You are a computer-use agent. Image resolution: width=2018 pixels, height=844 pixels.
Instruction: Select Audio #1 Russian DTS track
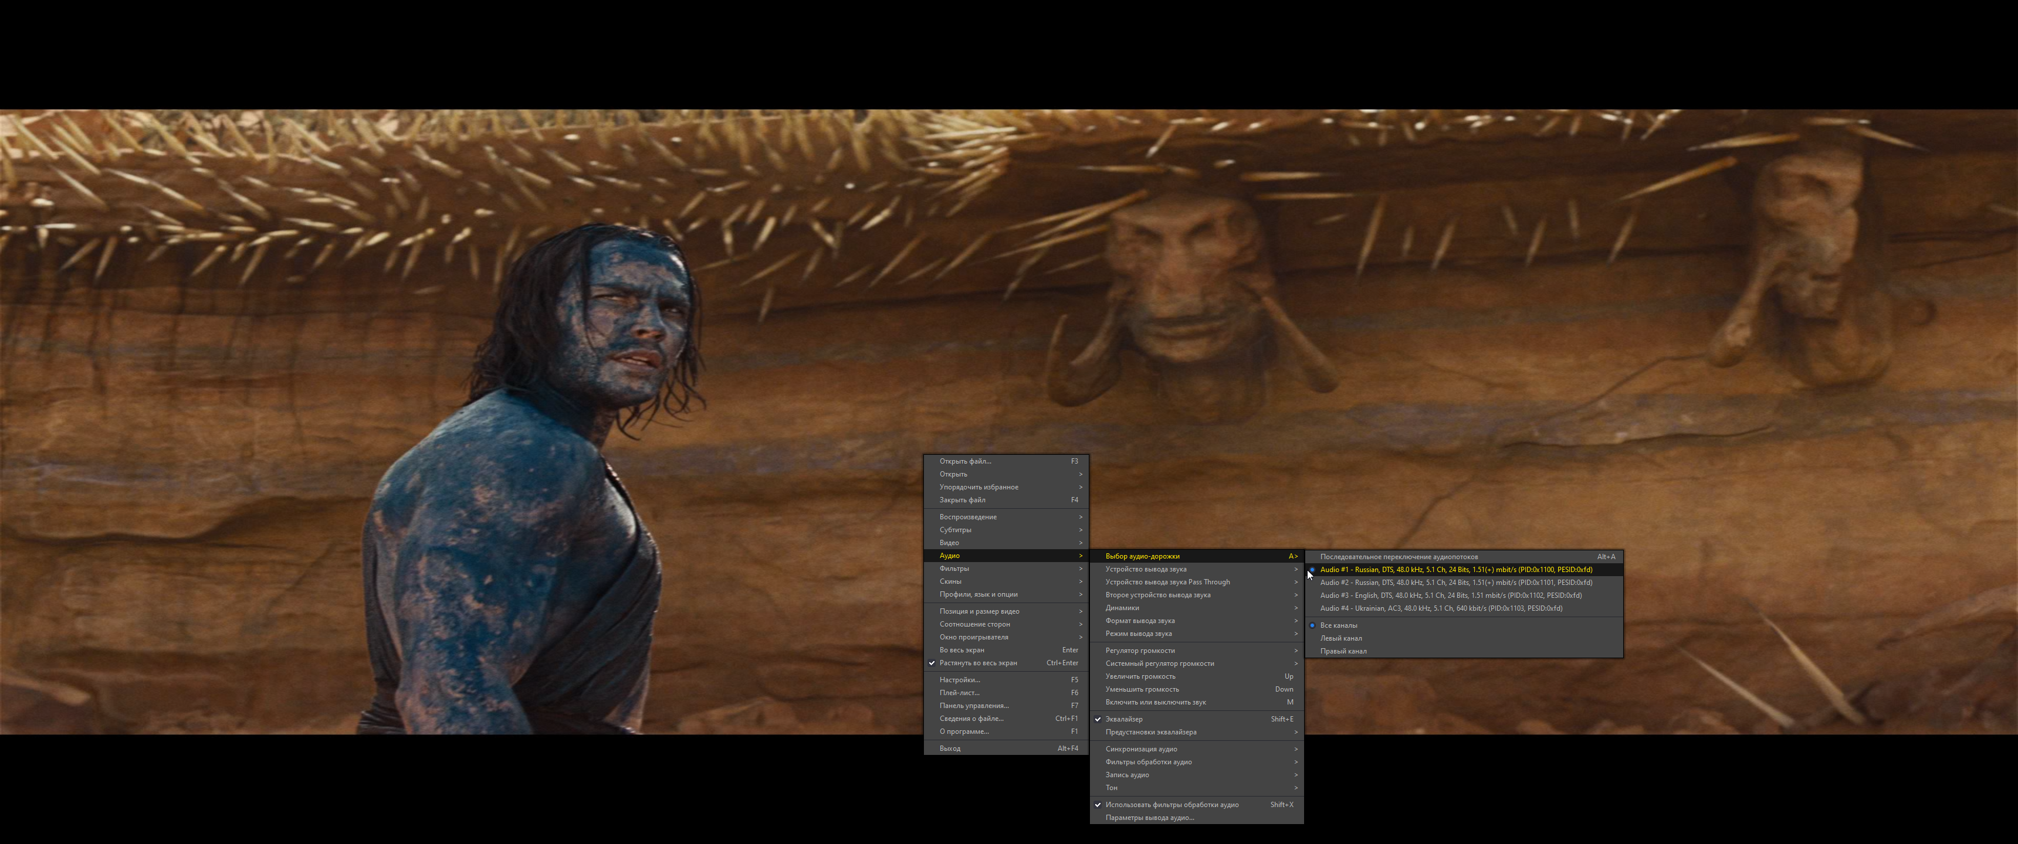1464,569
